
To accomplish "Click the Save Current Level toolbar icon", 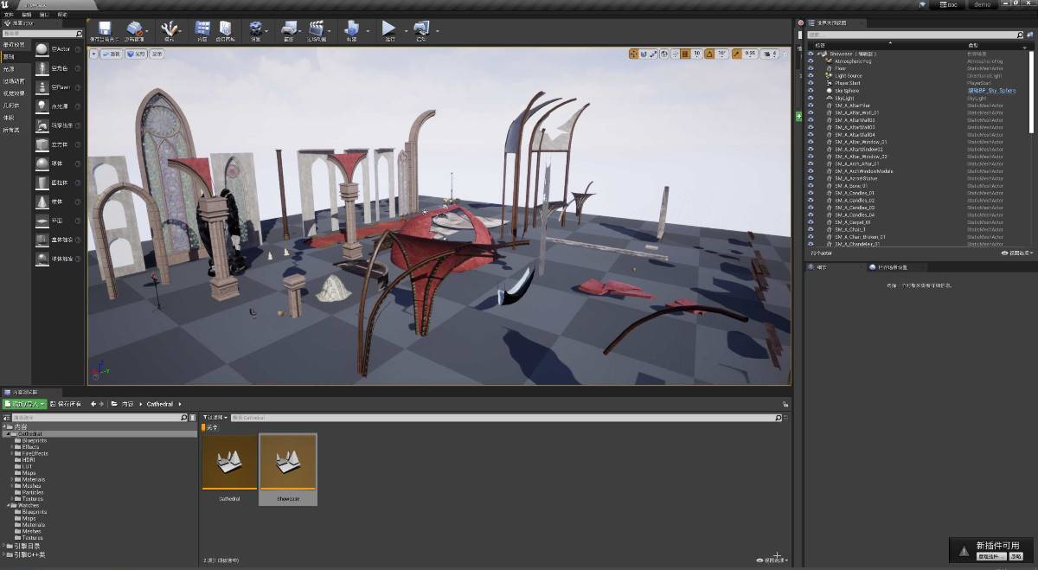I will (x=105, y=30).
